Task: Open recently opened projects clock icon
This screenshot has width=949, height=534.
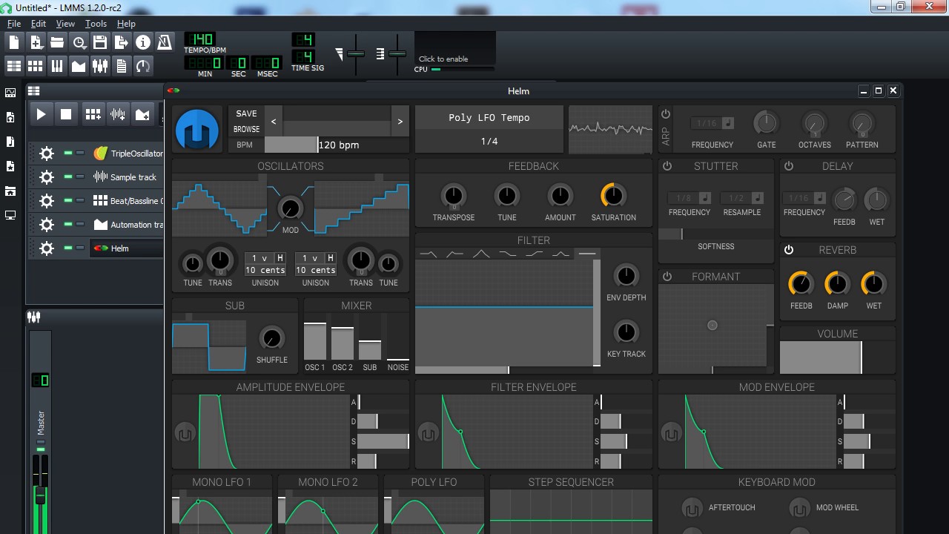Action: 79,42
